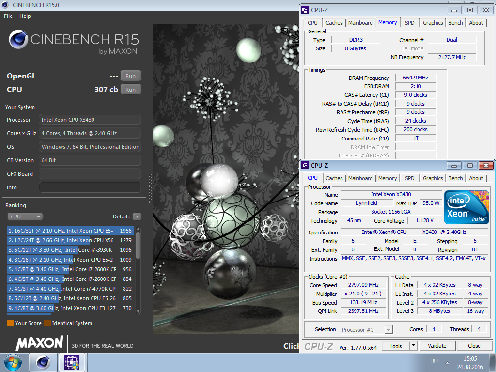Open Bench tab in upper CPU-Z
The width and height of the screenshot is (496, 372).
tap(455, 23)
